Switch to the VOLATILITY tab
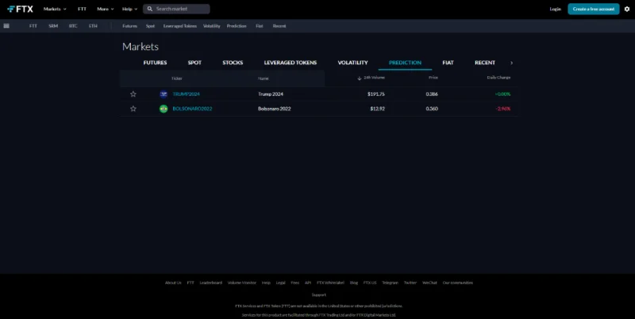This screenshot has height=319, width=635. (x=352, y=63)
